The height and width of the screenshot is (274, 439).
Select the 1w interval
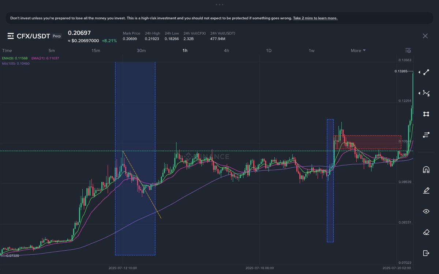pos(312,50)
